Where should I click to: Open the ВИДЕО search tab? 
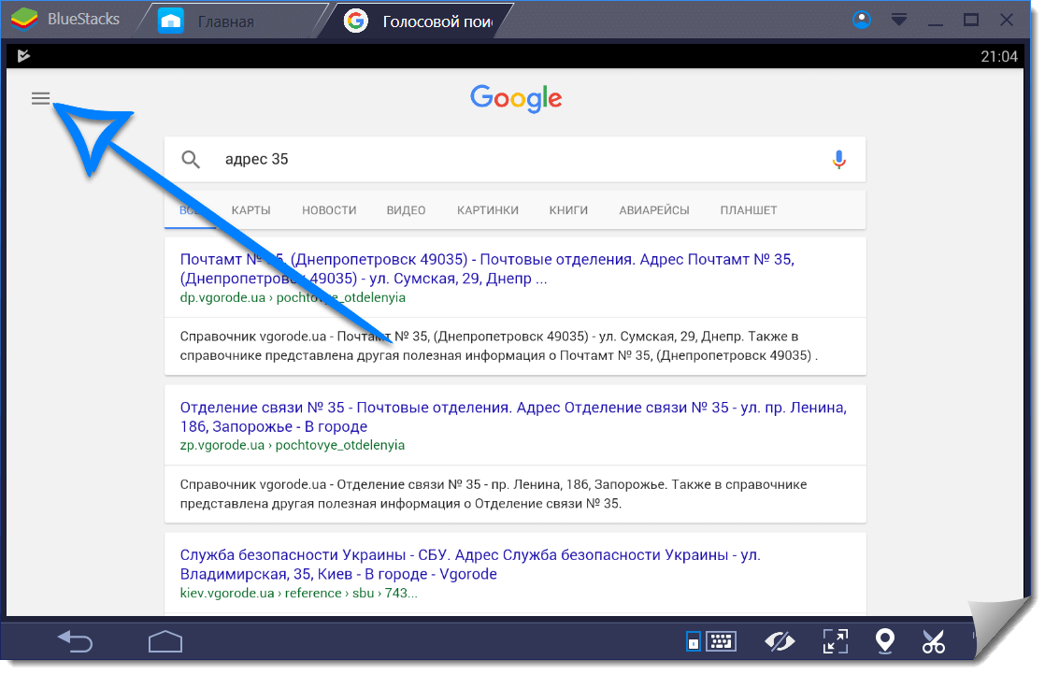[x=406, y=210]
